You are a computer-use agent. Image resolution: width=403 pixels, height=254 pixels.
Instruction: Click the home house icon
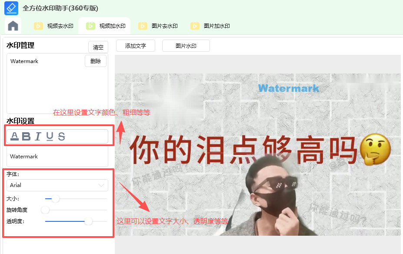(13, 26)
